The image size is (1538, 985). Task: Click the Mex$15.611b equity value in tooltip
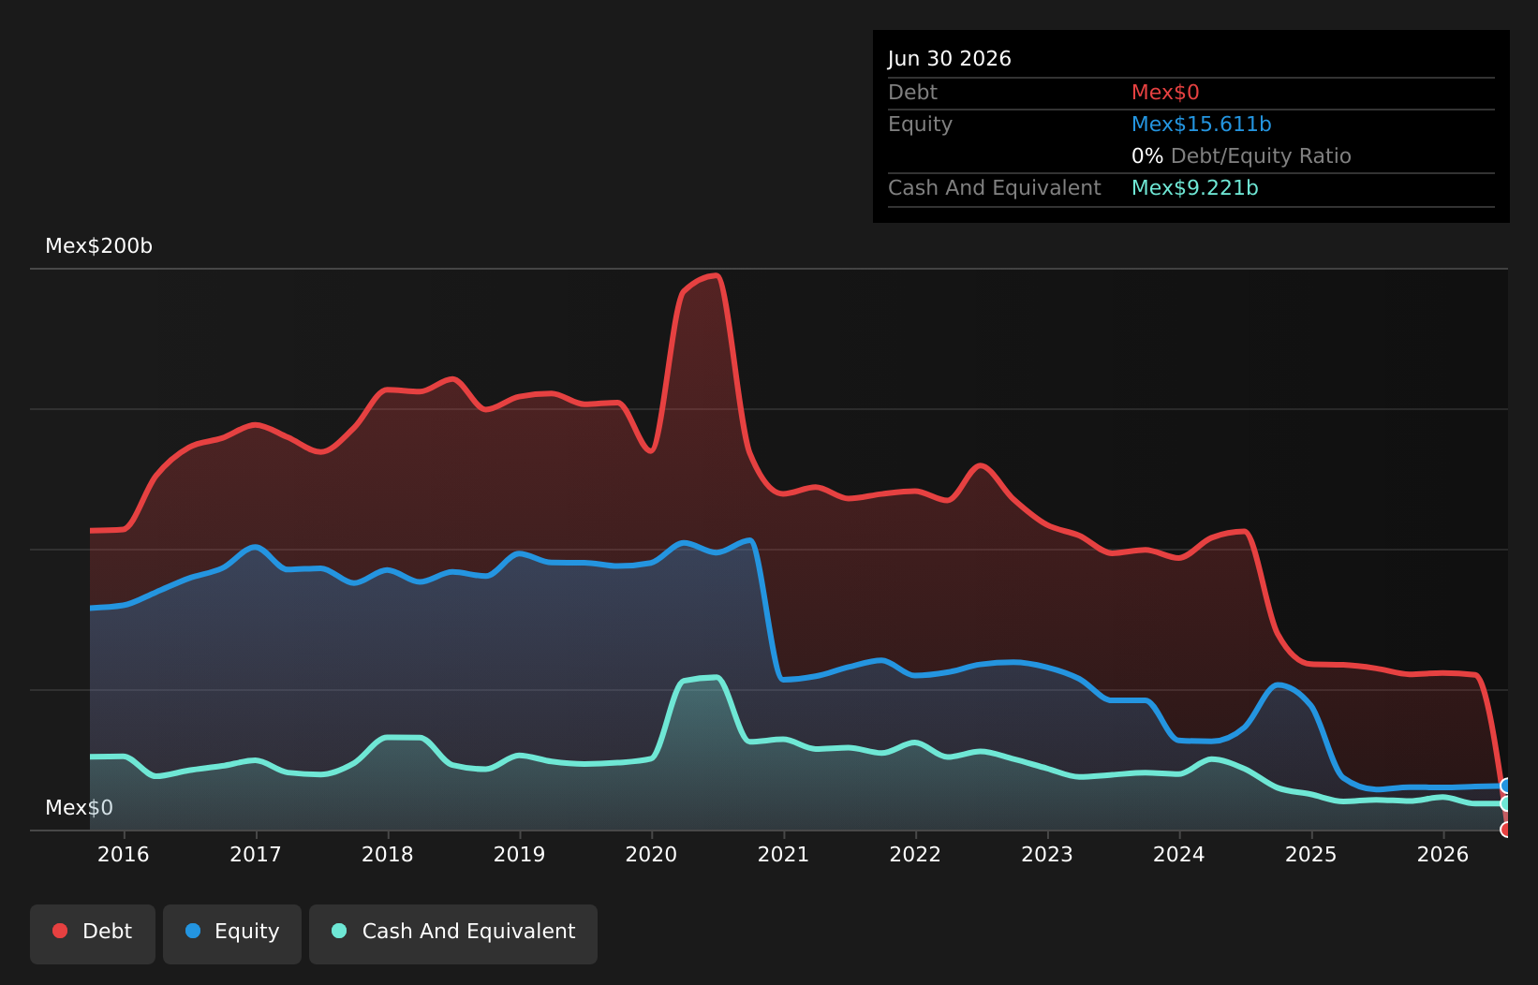click(x=1202, y=125)
